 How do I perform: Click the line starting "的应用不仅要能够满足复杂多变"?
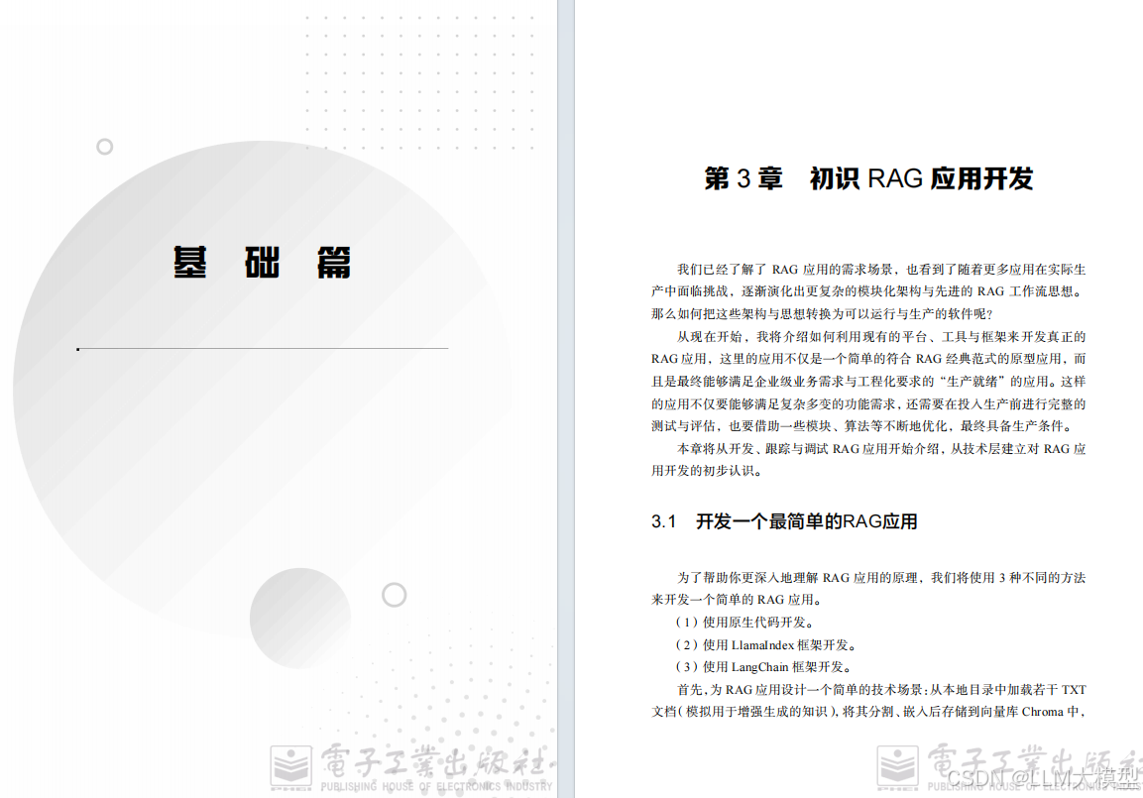coord(868,403)
